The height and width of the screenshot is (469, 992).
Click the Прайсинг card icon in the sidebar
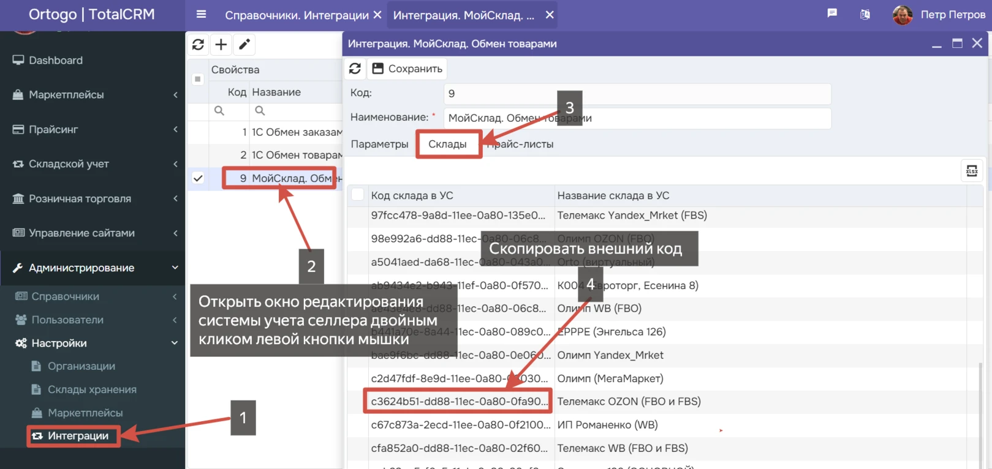[18, 130]
